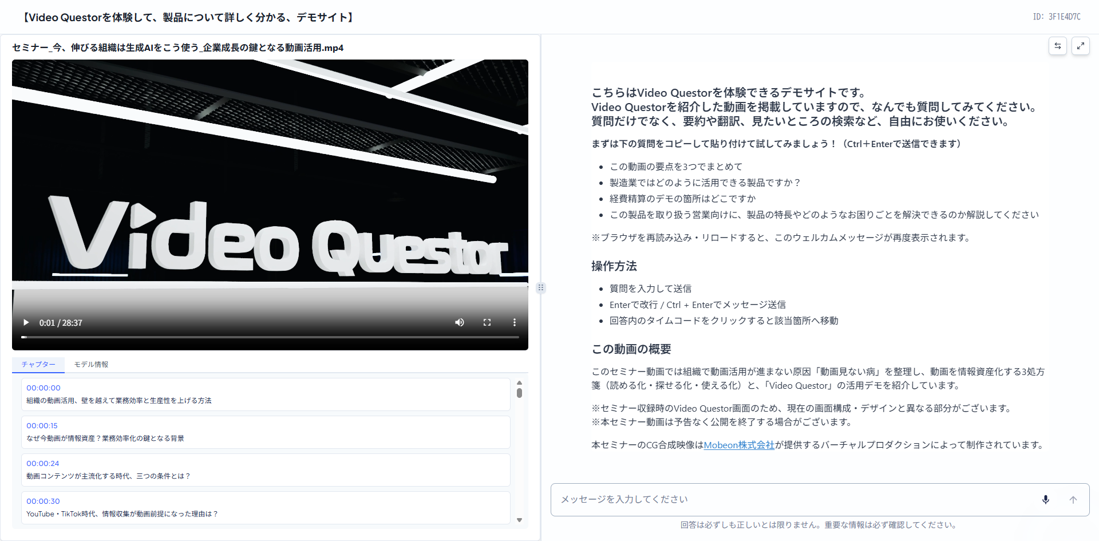Switch to the チャプター tab
Image resolution: width=1099 pixels, height=541 pixels.
click(38, 364)
